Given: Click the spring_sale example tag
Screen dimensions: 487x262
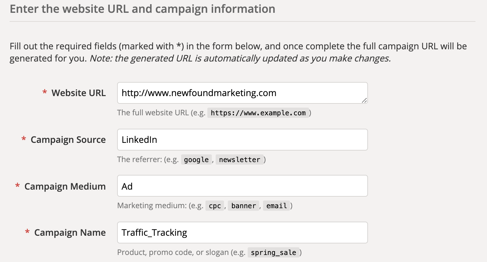Looking at the screenshot, I should [x=273, y=252].
